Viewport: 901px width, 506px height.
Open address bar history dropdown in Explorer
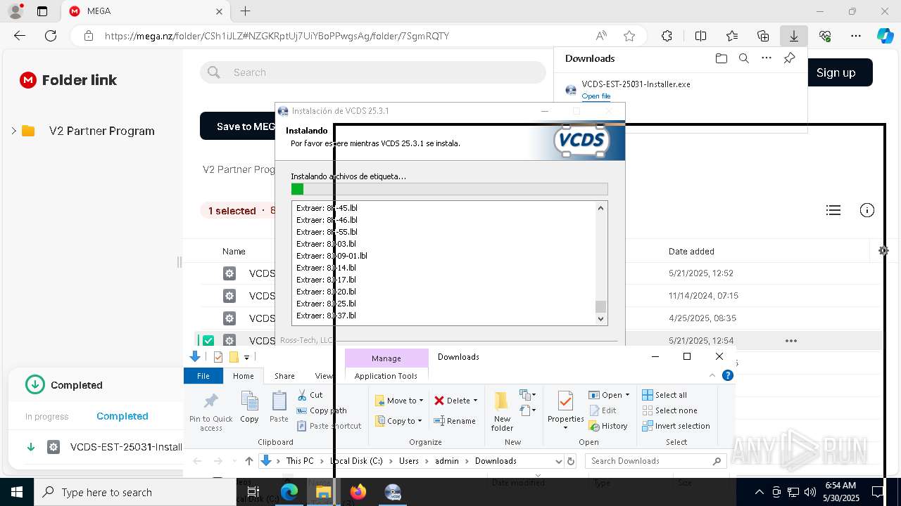pyautogui.click(x=559, y=461)
